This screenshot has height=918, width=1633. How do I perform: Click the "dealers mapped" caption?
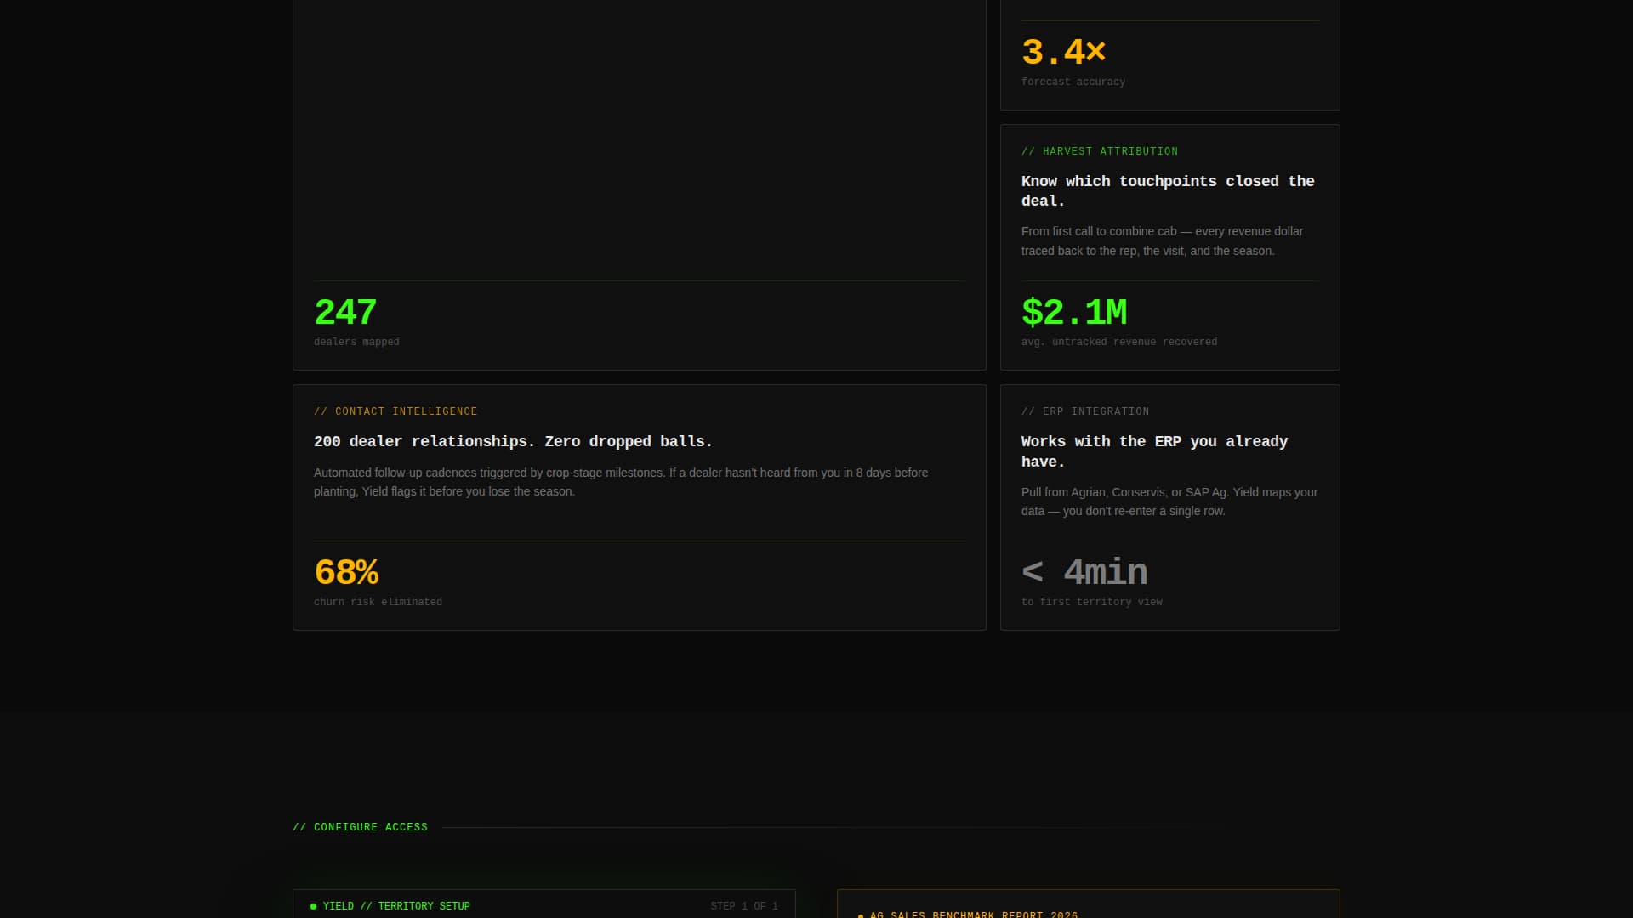356,342
